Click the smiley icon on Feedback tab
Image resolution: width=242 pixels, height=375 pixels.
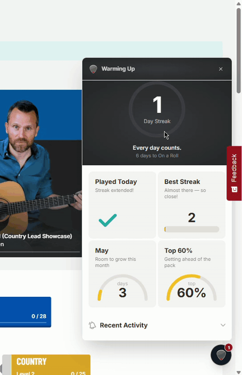click(234, 190)
